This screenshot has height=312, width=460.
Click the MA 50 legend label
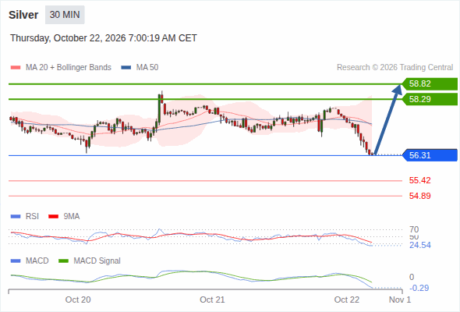click(147, 68)
